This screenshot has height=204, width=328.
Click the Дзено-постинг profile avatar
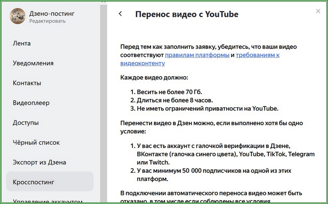point(17,16)
